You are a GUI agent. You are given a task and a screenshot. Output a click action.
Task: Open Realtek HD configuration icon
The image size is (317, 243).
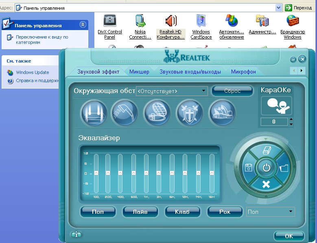click(x=171, y=21)
